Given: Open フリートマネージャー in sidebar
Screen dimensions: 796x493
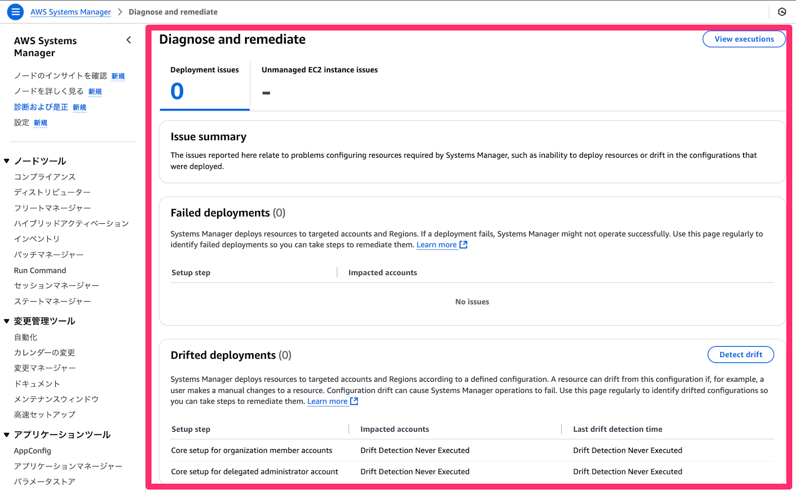Looking at the screenshot, I should click(x=53, y=208).
